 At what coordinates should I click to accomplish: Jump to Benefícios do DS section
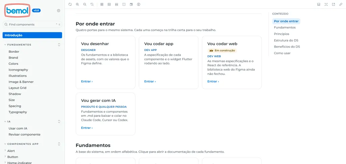(x=287, y=47)
